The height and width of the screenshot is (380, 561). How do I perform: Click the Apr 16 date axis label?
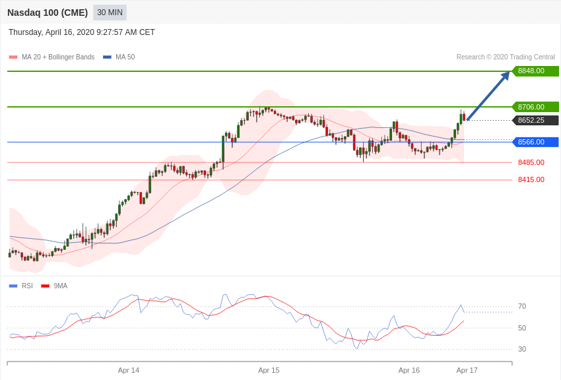[409, 370]
